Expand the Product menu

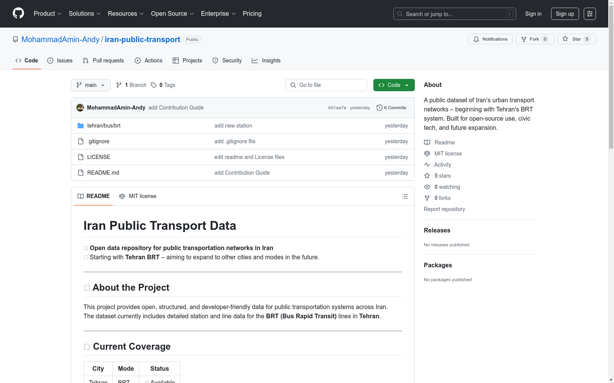coord(48,14)
